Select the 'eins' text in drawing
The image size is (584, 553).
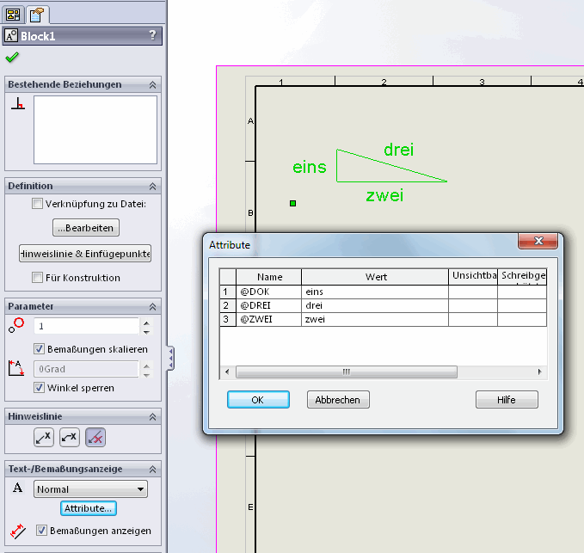point(310,167)
